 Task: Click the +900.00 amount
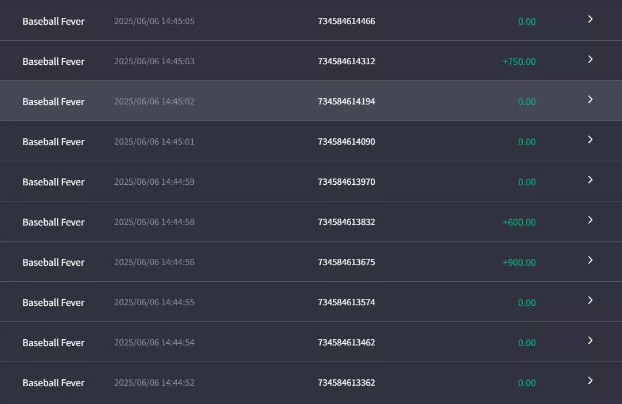519,262
